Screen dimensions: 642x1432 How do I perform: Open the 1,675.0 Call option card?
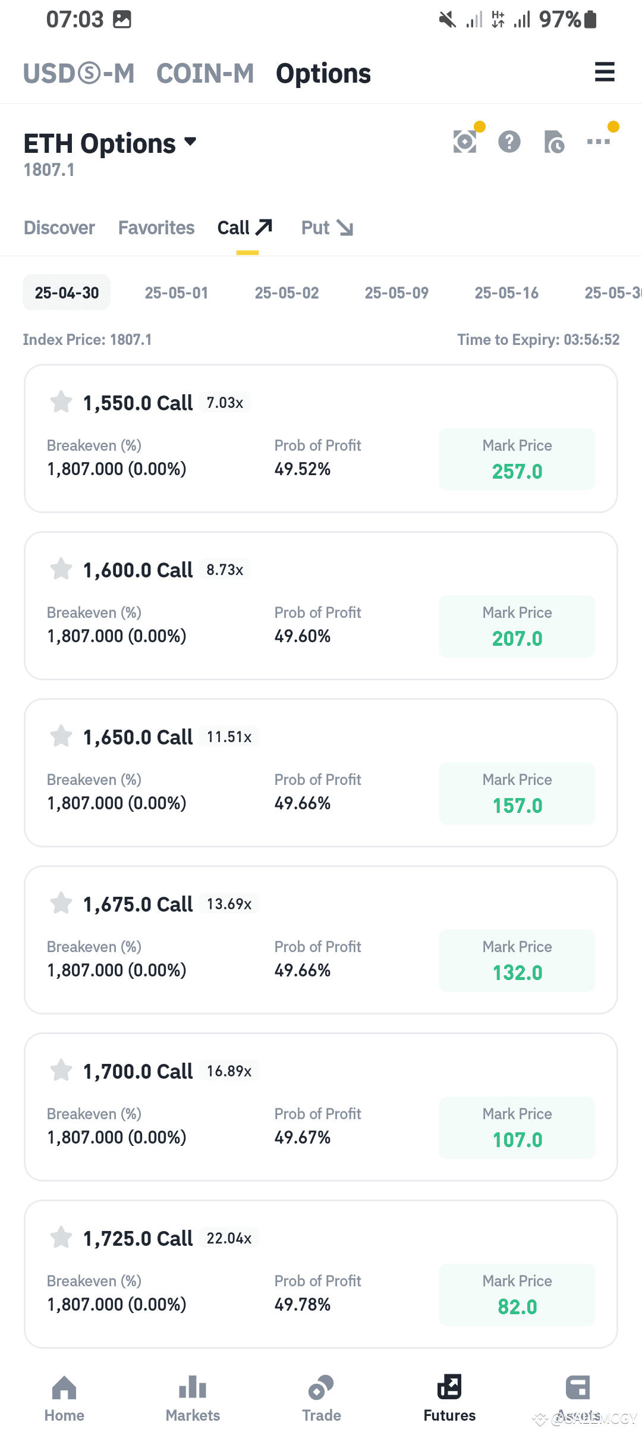321,940
